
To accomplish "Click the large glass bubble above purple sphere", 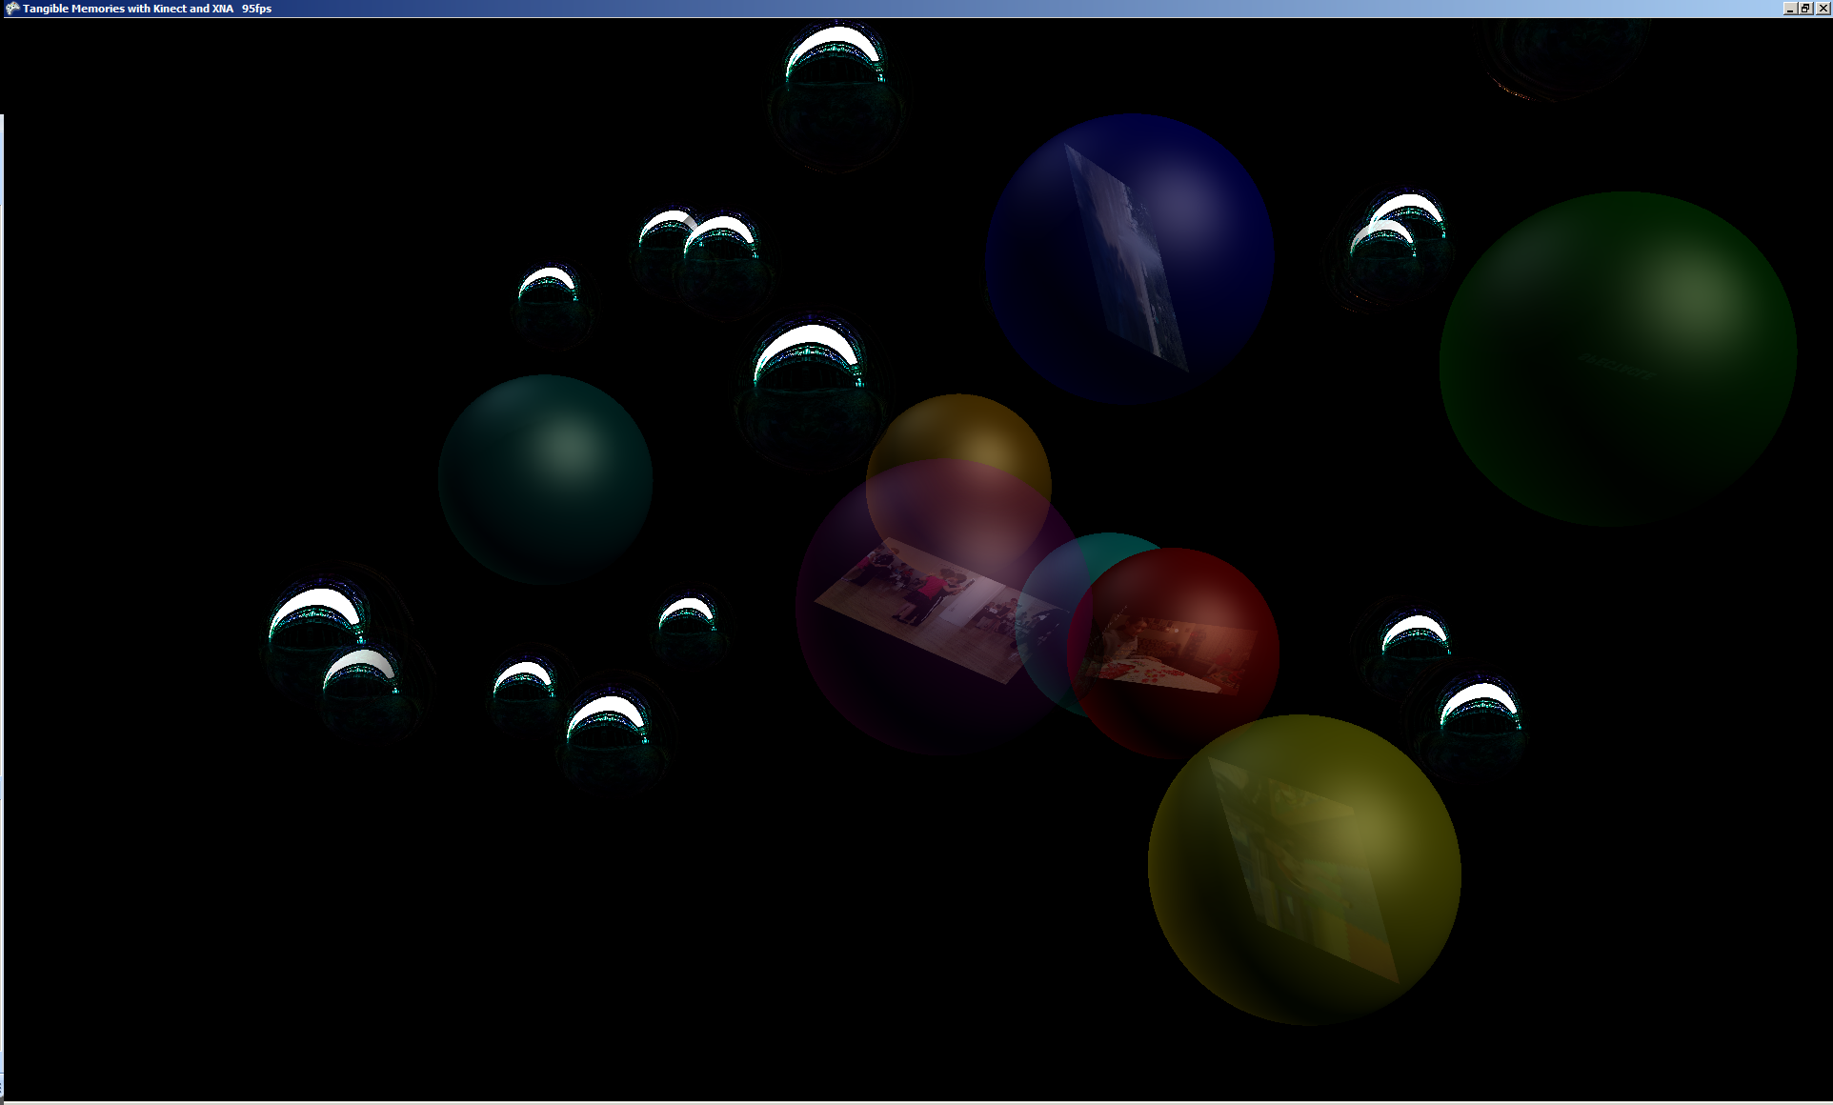I will click(x=808, y=391).
